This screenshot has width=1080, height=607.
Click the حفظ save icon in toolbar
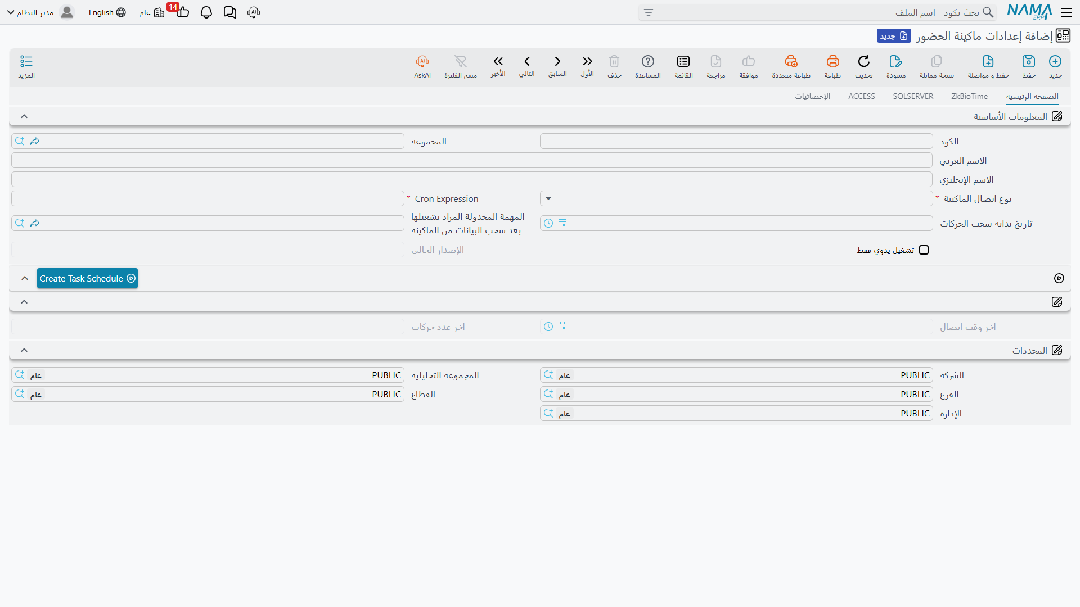click(1029, 61)
